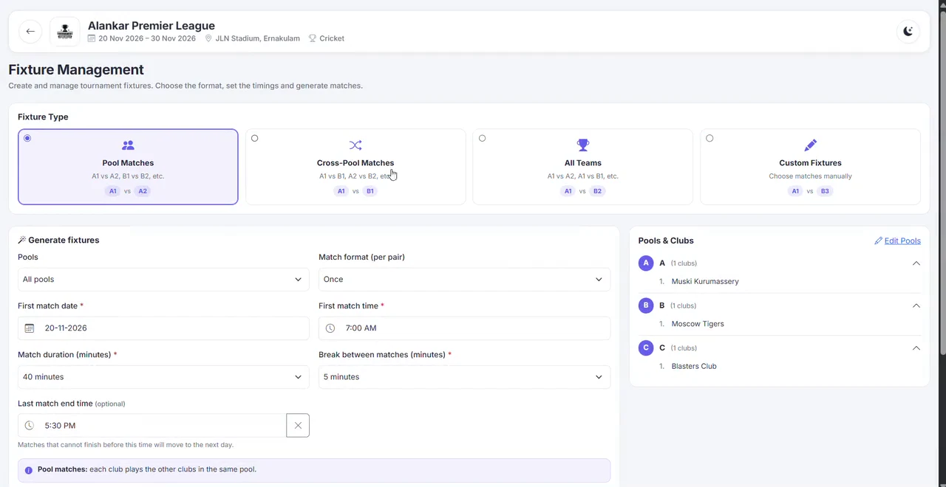The image size is (946, 487).
Task: Click the Custom Fixtures pencil icon
Action: pyautogui.click(x=810, y=145)
